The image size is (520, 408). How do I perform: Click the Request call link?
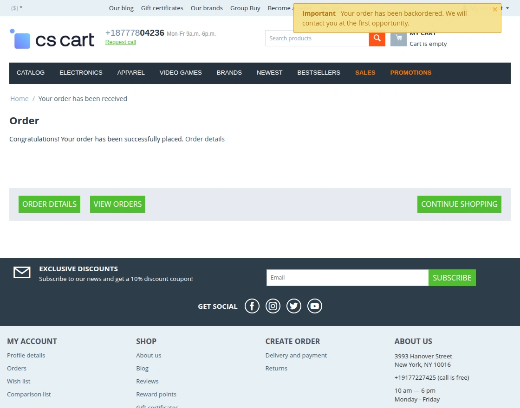[121, 42]
